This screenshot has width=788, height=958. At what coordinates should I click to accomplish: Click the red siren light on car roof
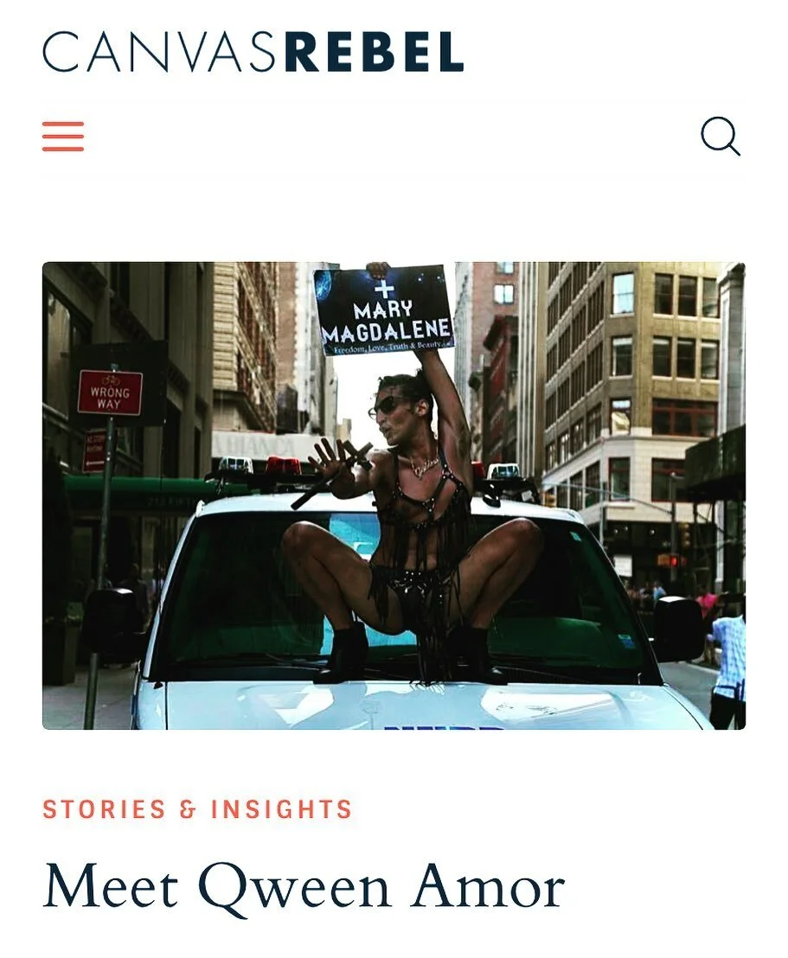click(x=283, y=465)
